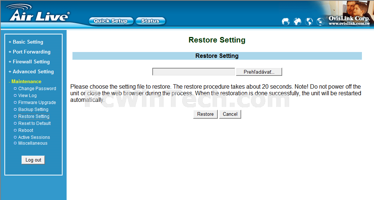Select Backup Setting in the sidebar

point(33,109)
